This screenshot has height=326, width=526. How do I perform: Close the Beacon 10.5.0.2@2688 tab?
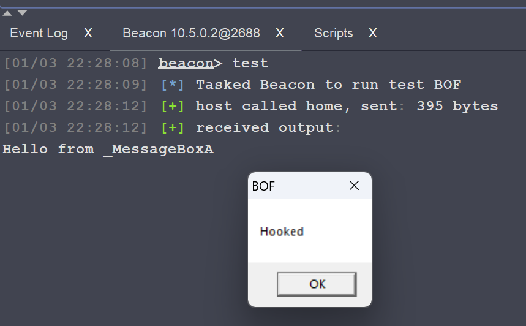tap(280, 33)
